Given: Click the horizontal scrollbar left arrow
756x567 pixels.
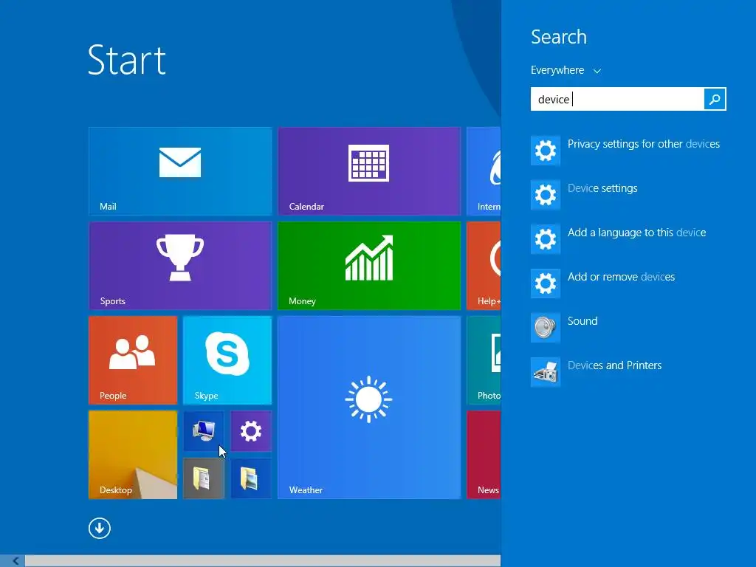Looking at the screenshot, I should click(x=15, y=561).
